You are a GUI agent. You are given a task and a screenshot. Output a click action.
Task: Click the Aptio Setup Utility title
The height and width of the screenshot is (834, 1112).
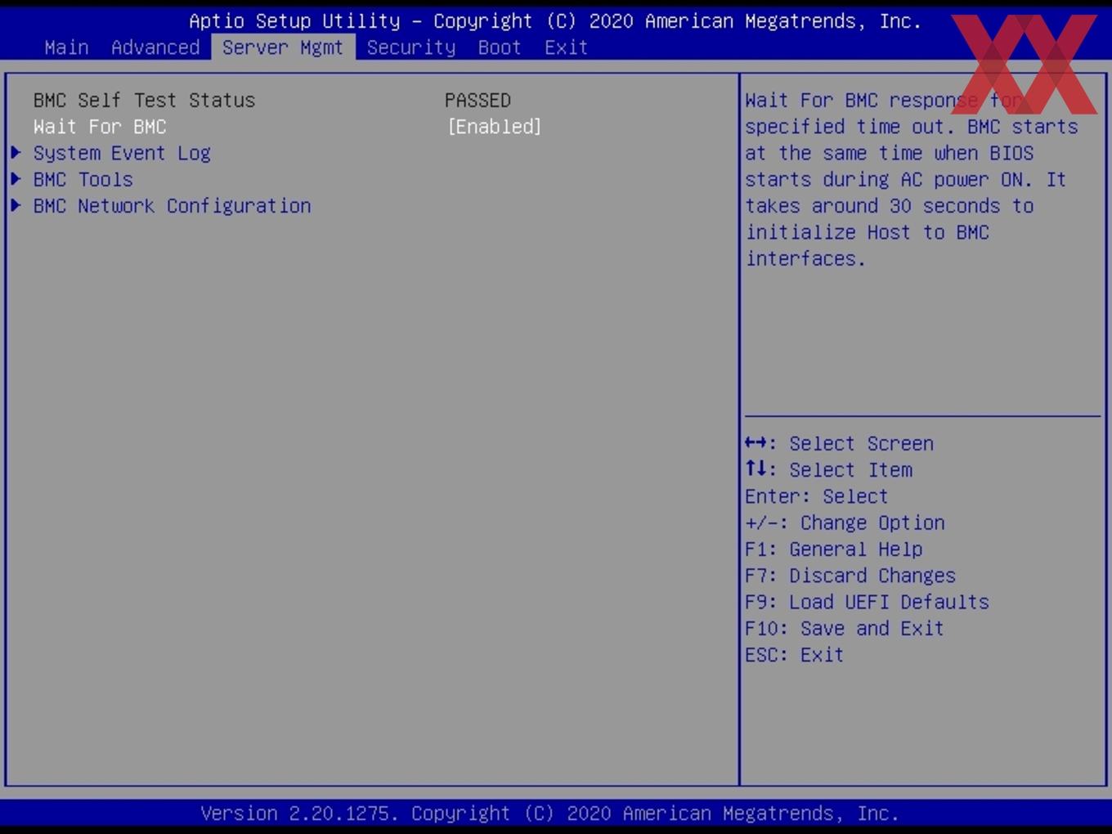pyautogui.click(x=555, y=21)
